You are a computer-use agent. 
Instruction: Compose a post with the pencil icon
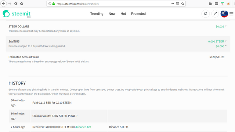click(x=215, y=14)
